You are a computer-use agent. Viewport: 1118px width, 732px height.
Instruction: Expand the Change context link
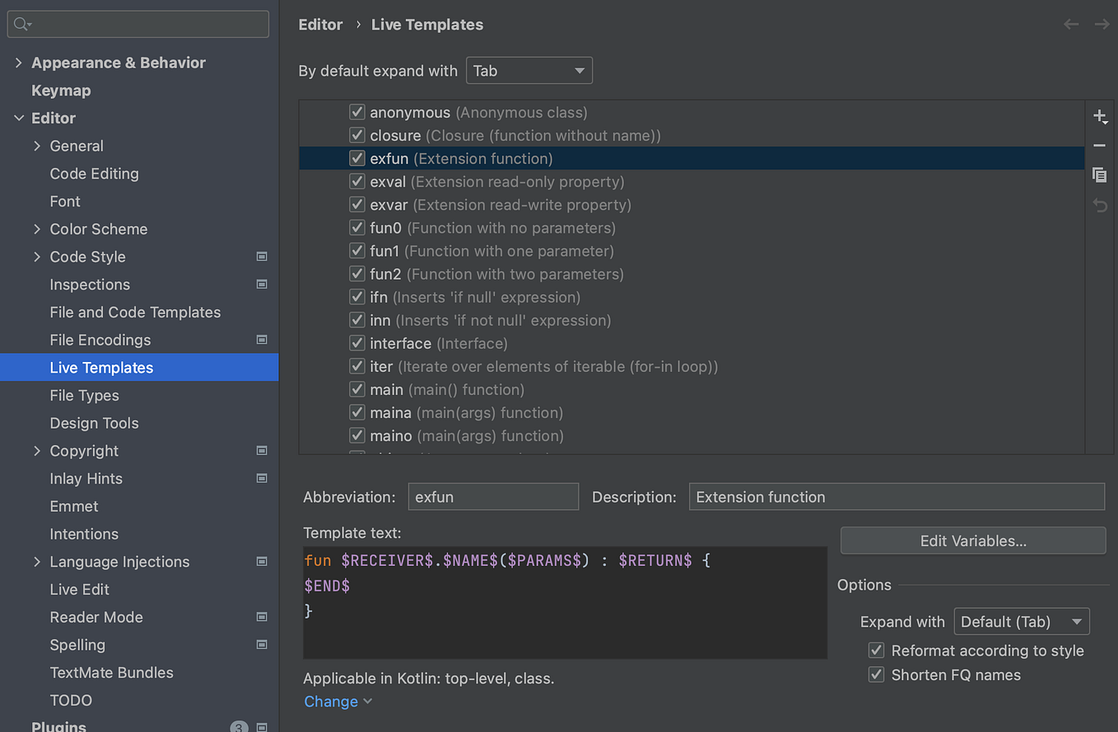click(x=331, y=701)
